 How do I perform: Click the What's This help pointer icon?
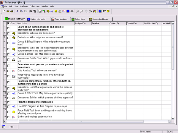pyautogui.click(x=104, y=11)
